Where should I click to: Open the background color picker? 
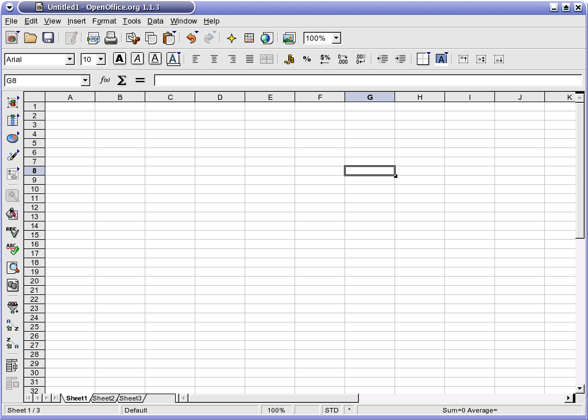click(x=442, y=59)
